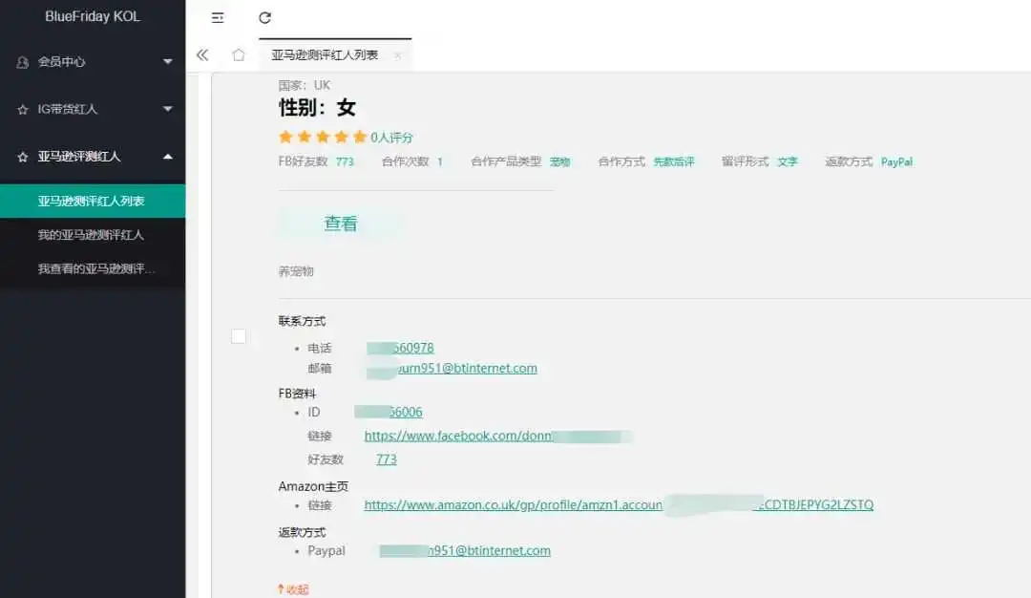Click the 合作产品类型 value 宠物
1031x598 pixels.
pos(559,161)
